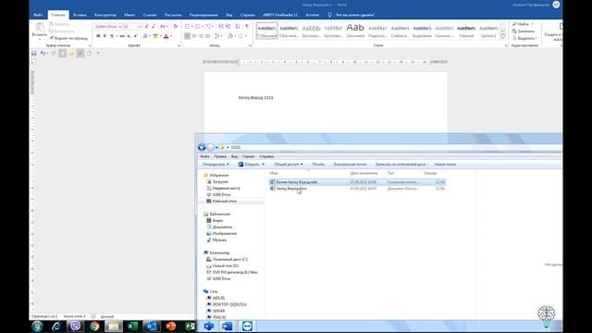The width and height of the screenshot is (592, 333).
Task: Toggle bold formatting in Word ribbon
Action: [x=98, y=36]
